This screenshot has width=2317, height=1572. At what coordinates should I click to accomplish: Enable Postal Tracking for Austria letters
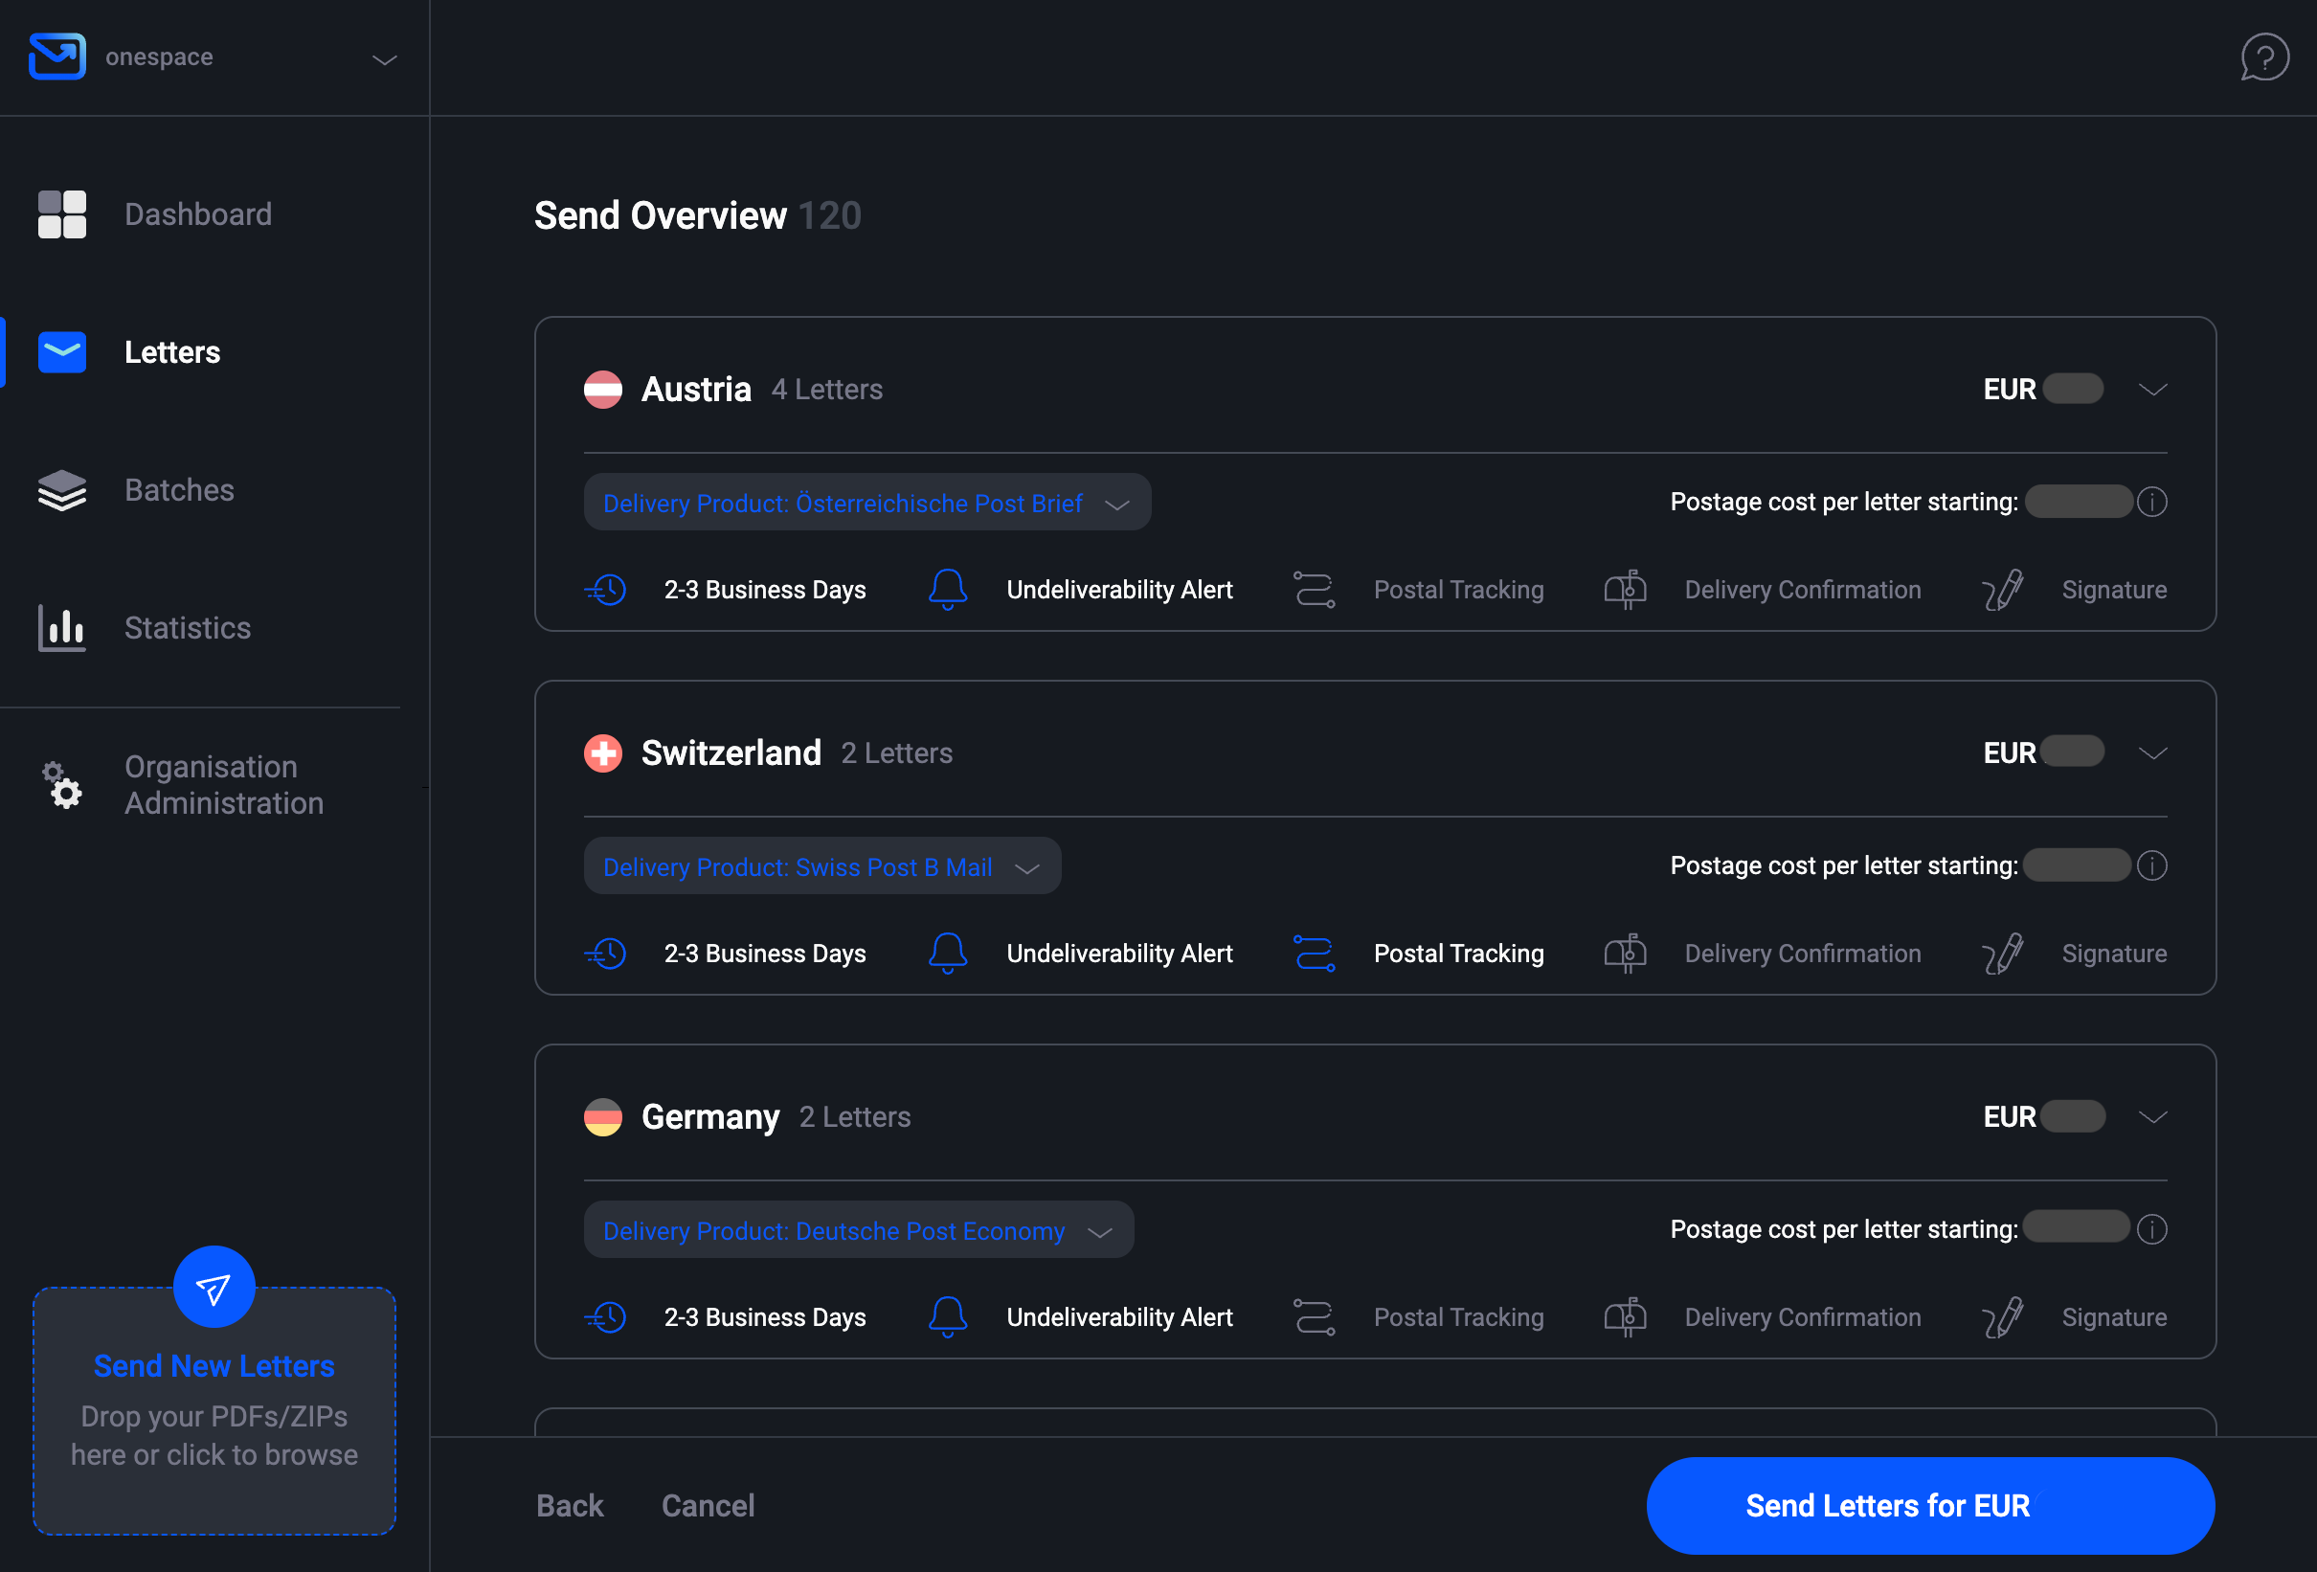pyautogui.click(x=1314, y=589)
